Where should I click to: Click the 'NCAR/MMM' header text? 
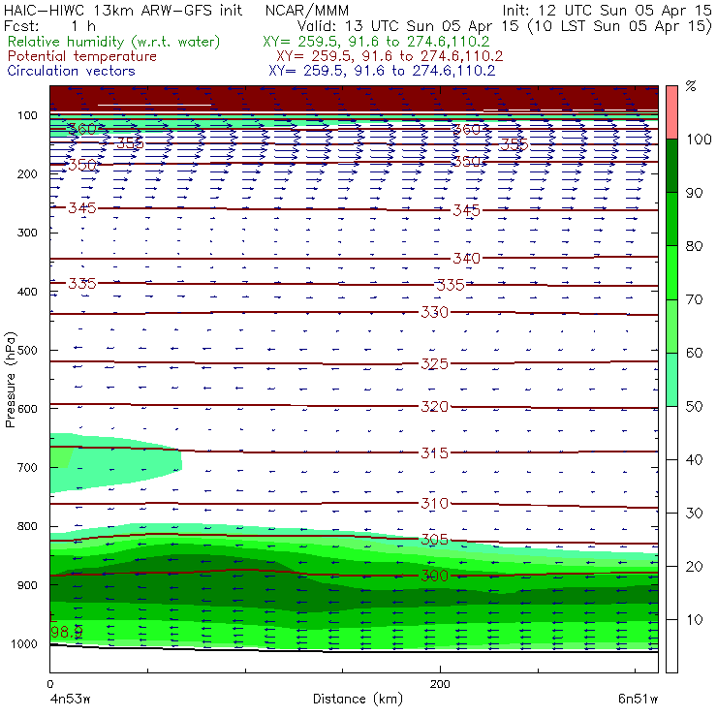[x=307, y=11]
